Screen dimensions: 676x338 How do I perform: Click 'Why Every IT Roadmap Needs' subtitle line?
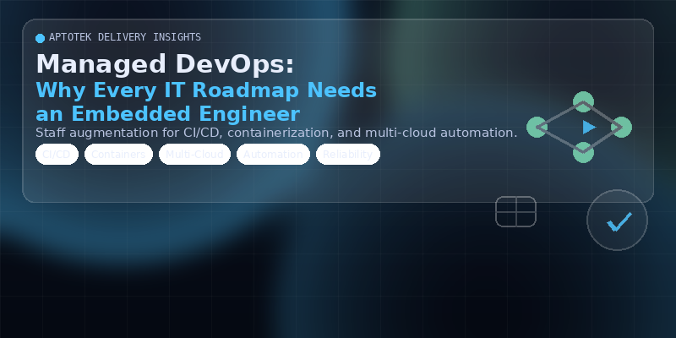pos(206,90)
